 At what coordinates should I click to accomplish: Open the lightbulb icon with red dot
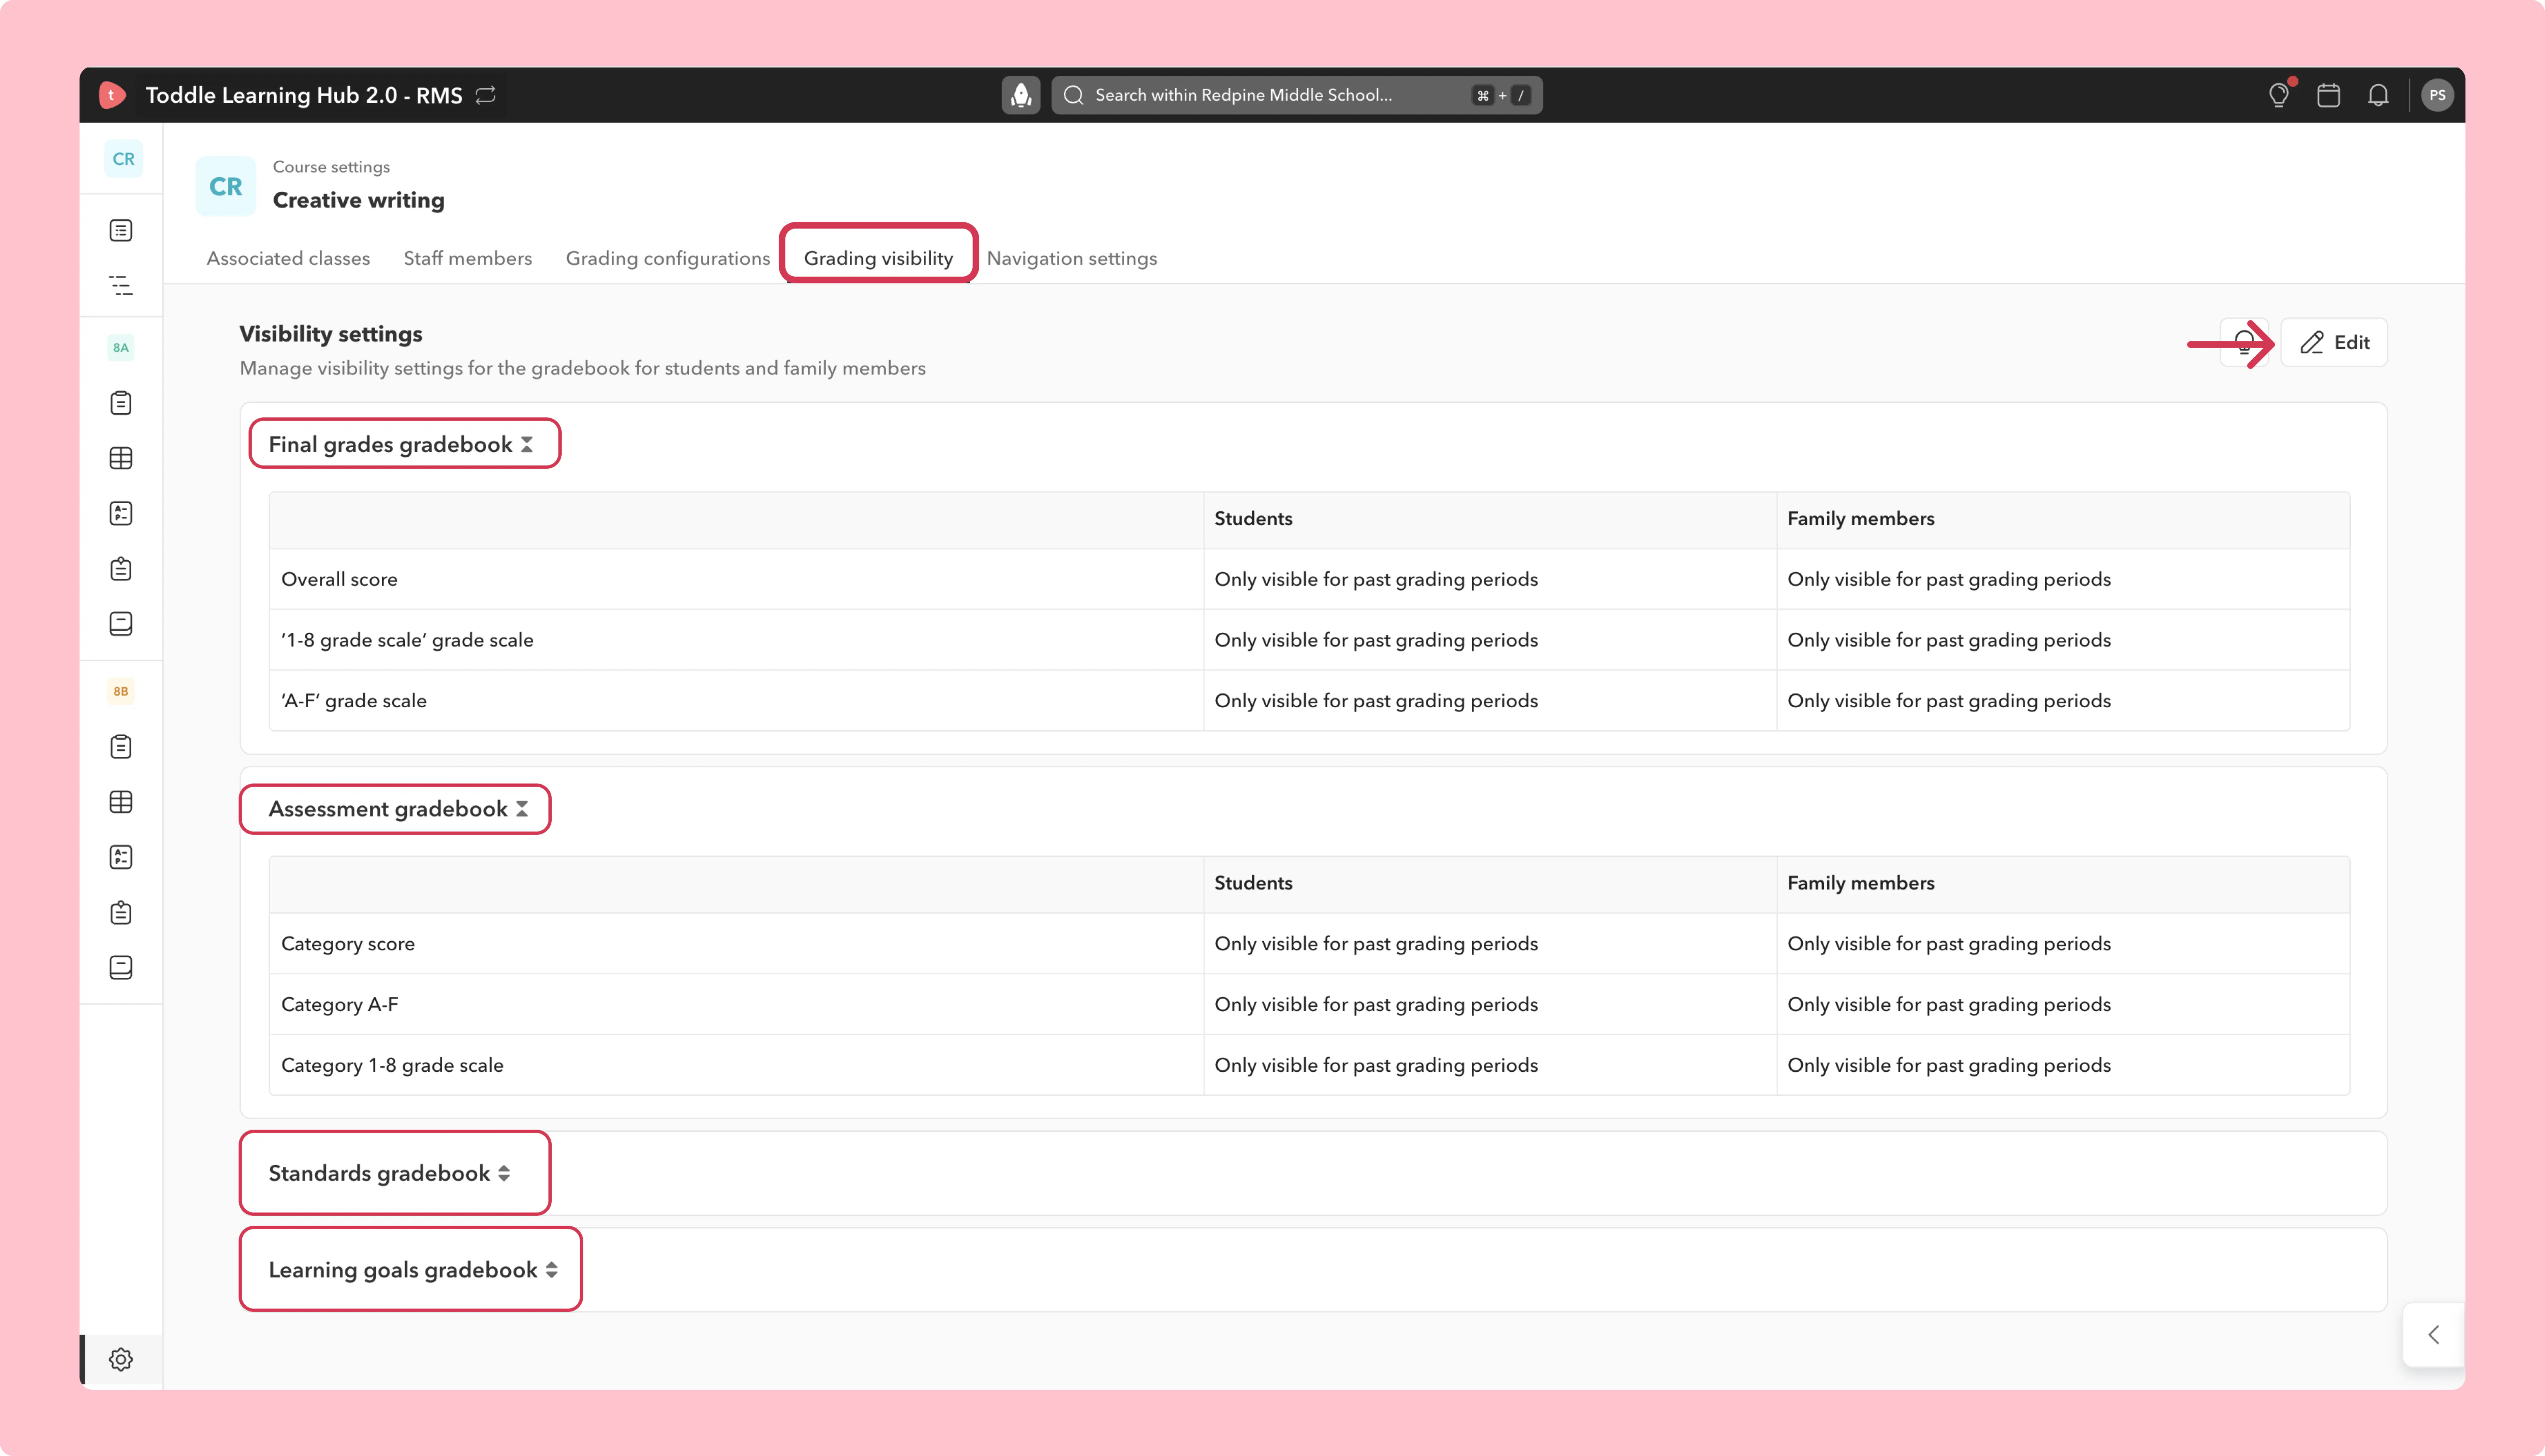point(2279,95)
